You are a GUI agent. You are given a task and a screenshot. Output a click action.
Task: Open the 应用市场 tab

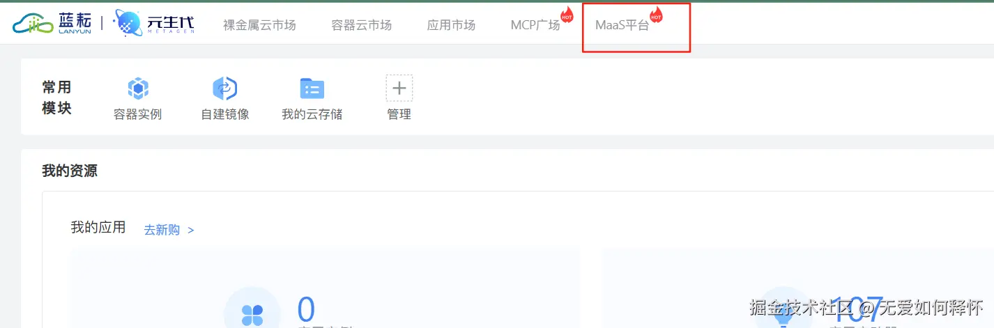(451, 25)
